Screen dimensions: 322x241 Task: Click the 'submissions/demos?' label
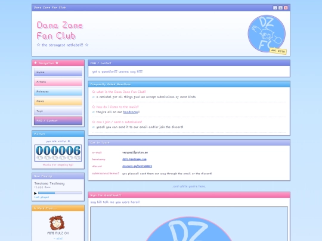(x=106, y=173)
